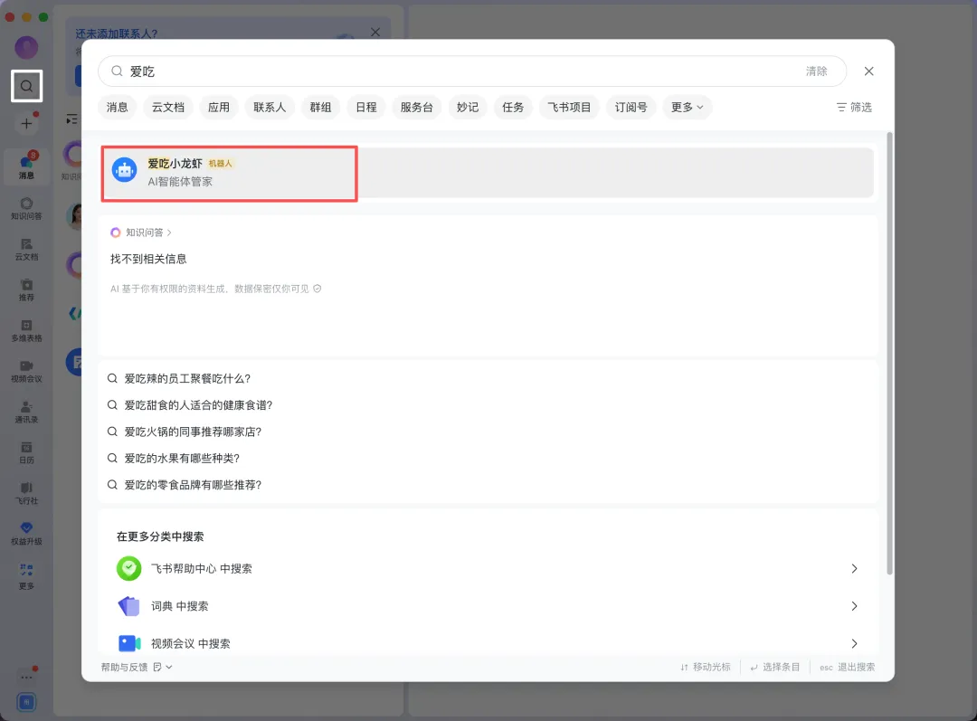Image resolution: width=977 pixels, height=721 pixels.
Task: Filter results by 订阅号 tab
Action: (x=631, y=107)
